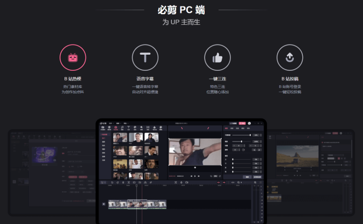Adjust the opacity slider at panel top
The height and width of the screenshot is (224, 363).
242,135
